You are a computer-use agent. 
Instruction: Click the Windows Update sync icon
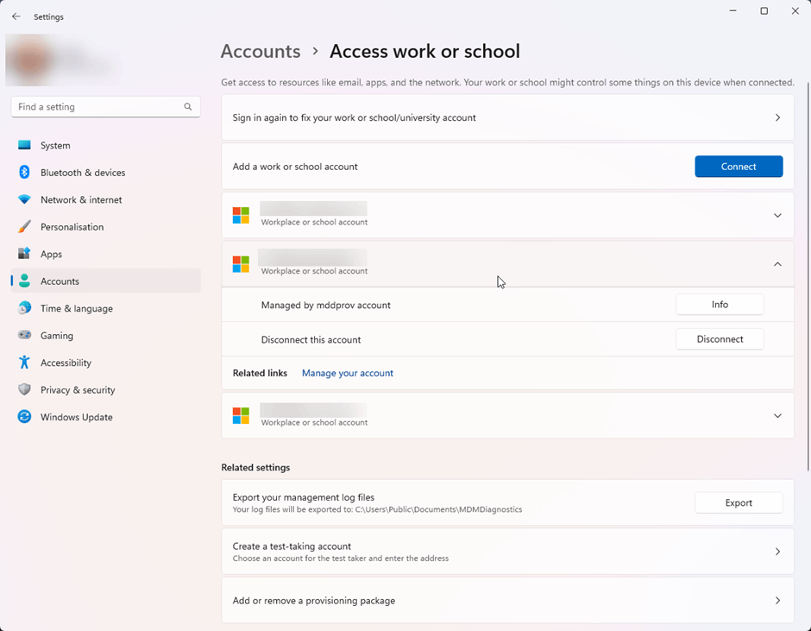(x=24, y=416)
